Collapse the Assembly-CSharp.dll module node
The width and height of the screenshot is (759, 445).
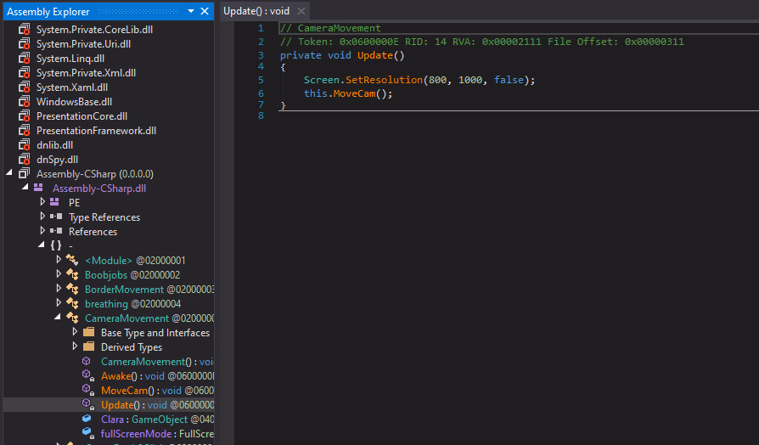point(25,188)
